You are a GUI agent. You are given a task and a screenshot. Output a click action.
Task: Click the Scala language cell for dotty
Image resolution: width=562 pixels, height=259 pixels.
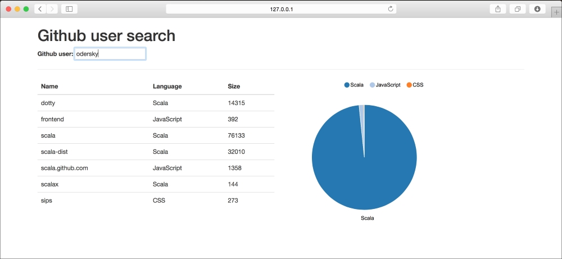[x=160, y=103]
